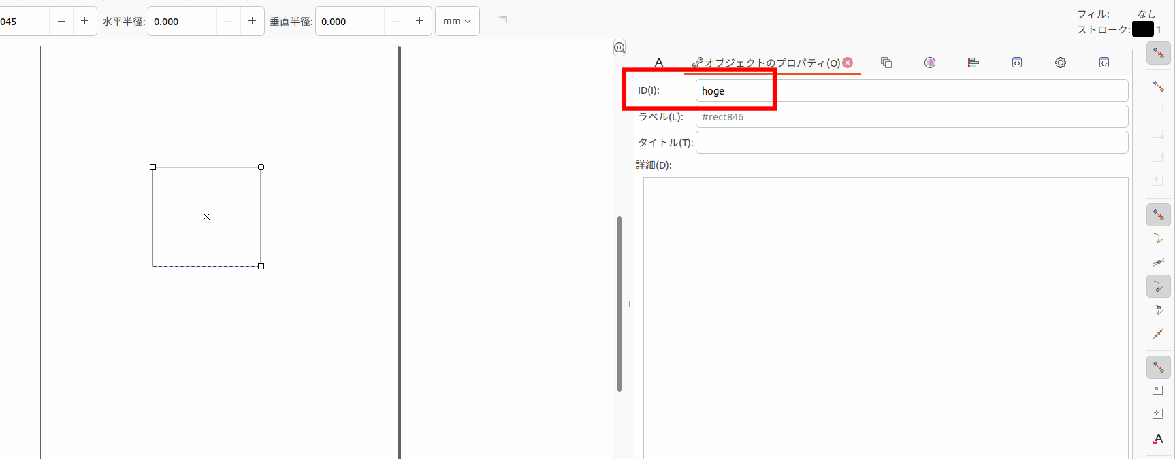Close the オブジェクトのプロパティ tab
Viewport: 1175px width, 459px height.
(x=848, y=63)
